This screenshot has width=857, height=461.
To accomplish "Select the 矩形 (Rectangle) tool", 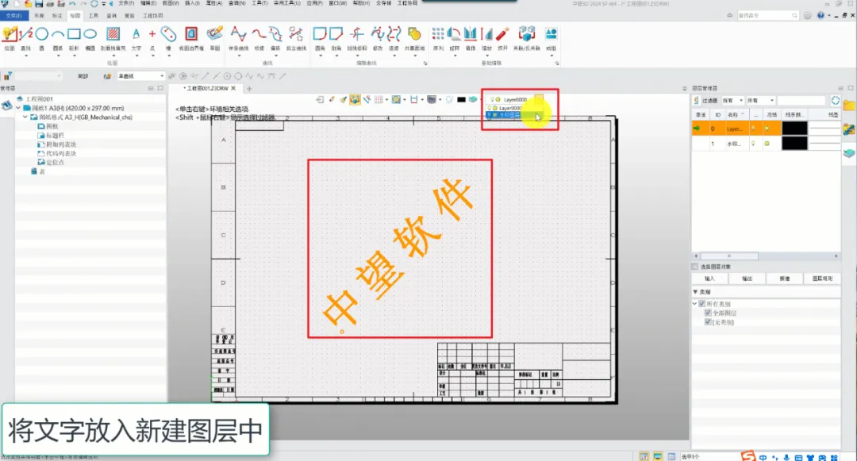I will 74,36.
